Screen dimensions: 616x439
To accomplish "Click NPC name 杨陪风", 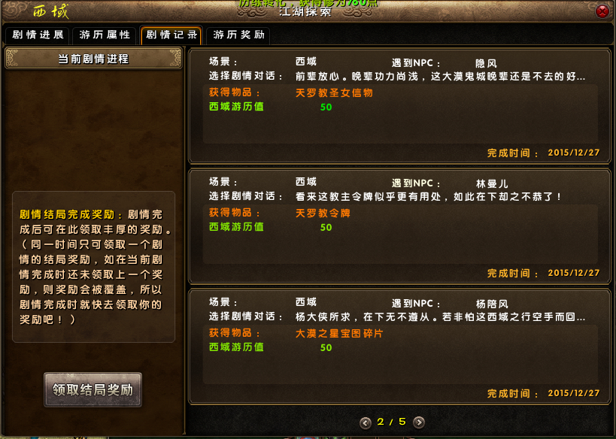I will [492, 304].
